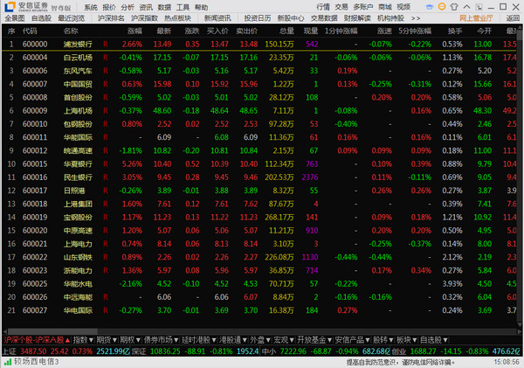Click the vertical scrollbar down arrow
The width and height of the screenshot is (524, 368).
coord(520,324)
